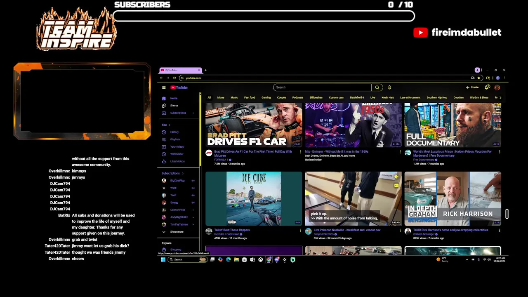The width and height of the screenshot is (528, 297).
Task: Open Microsoft Edge from the taskbar
Action: coord(229,259)
